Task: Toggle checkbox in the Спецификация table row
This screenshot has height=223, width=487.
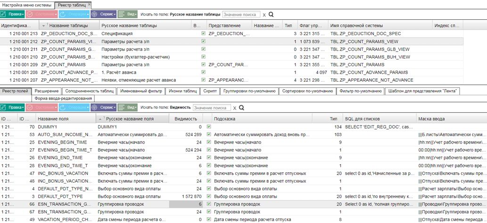Action: [x=204, y=33]
